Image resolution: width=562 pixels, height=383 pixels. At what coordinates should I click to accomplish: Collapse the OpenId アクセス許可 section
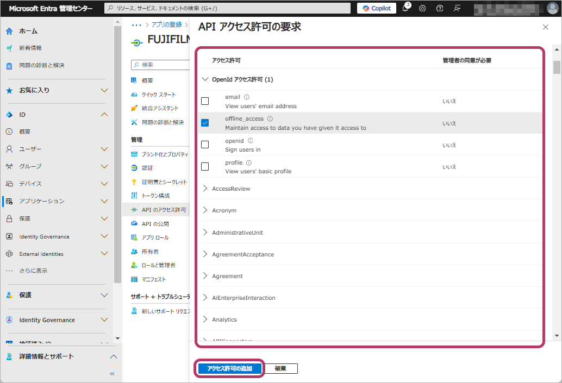205,79
